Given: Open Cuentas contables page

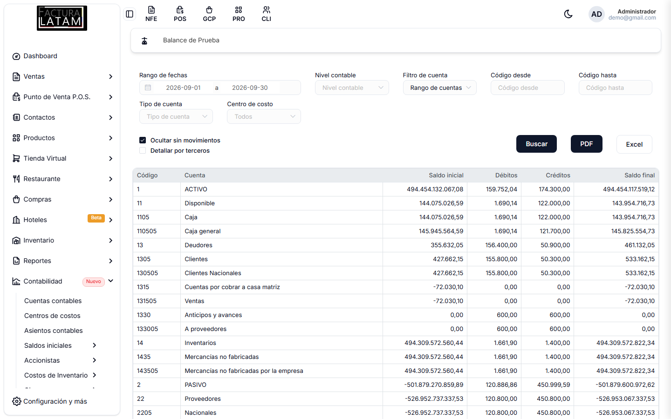Looking at the screenshot, I should tap(53, 301).
